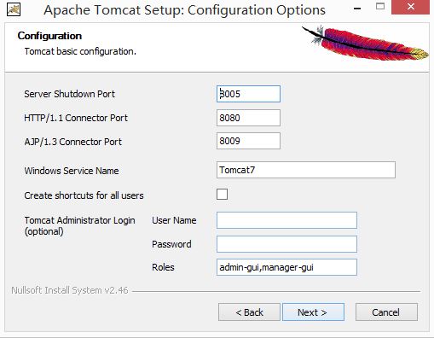
Task: Click the Tomcat installer icon in title bar
Action: click(x=14, y=9)
